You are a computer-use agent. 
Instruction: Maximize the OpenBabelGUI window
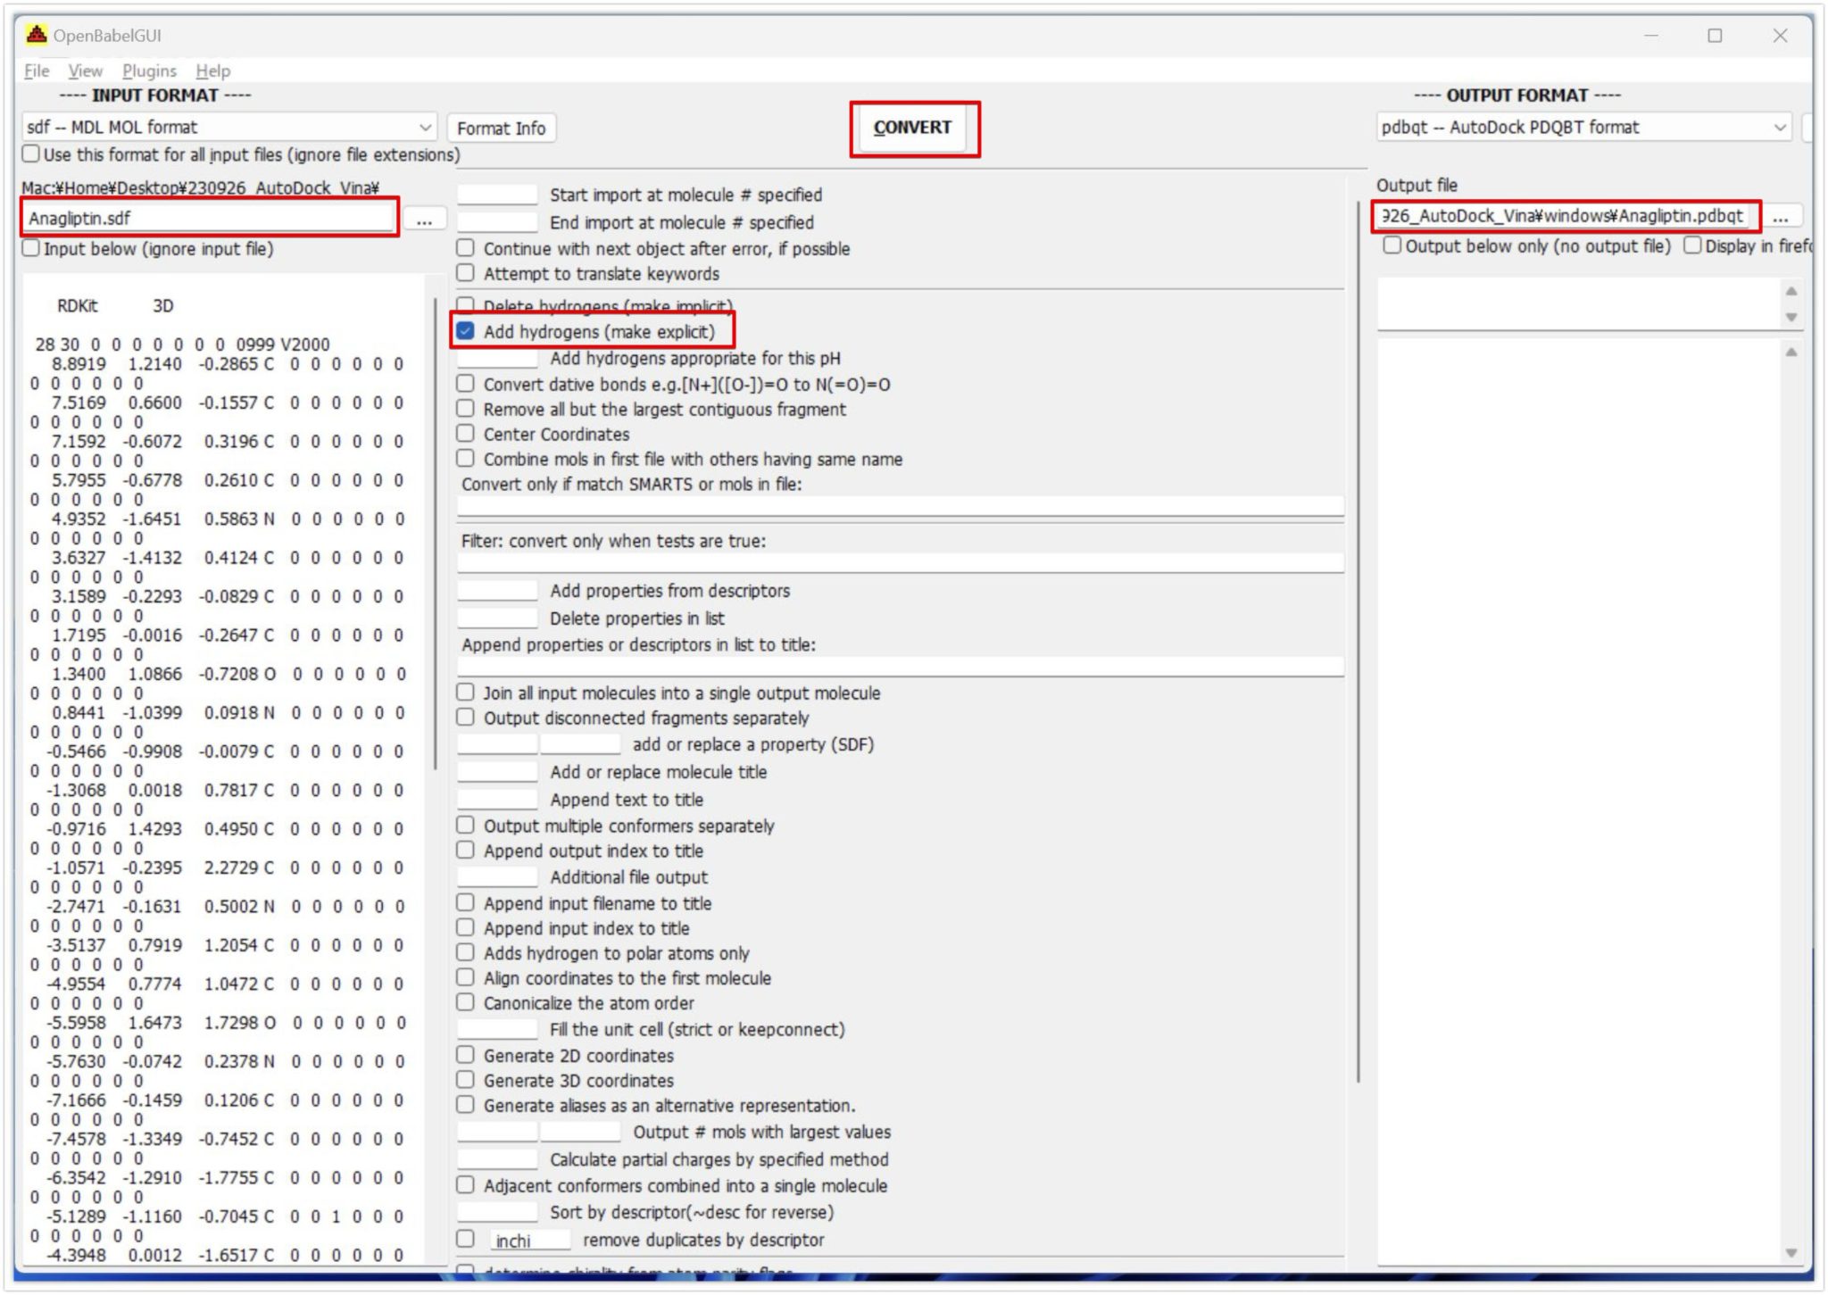(x=1715, y=36)
